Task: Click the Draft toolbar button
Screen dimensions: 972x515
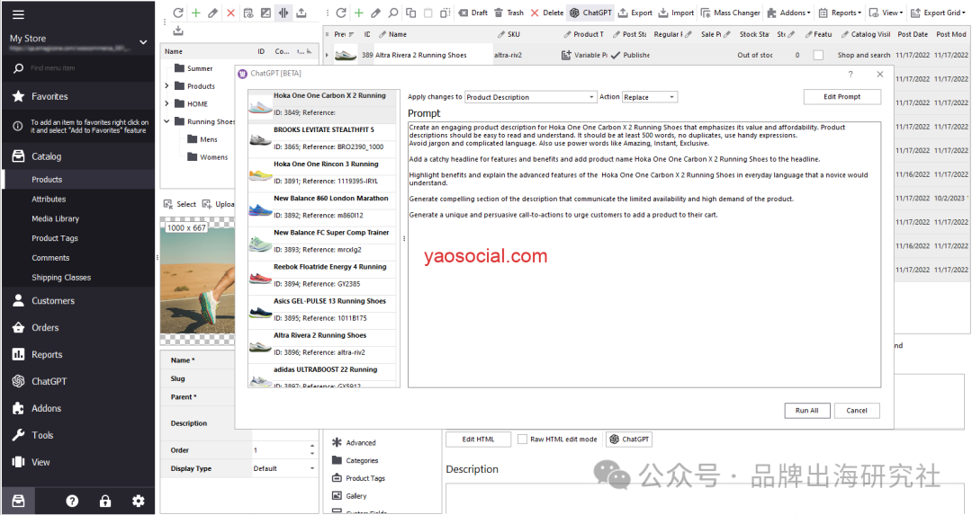Action: (x=473, y=13)
